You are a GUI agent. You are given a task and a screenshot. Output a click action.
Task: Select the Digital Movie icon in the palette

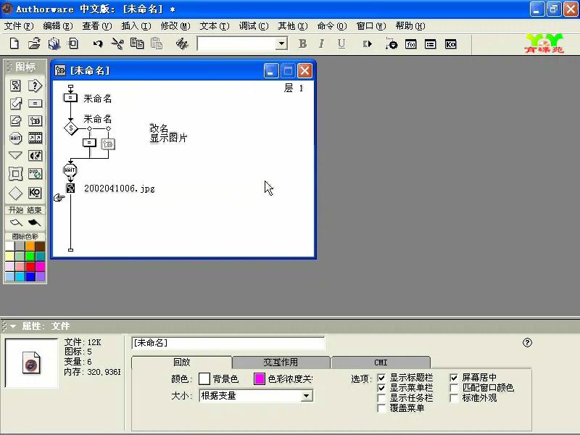coord(35,138)
